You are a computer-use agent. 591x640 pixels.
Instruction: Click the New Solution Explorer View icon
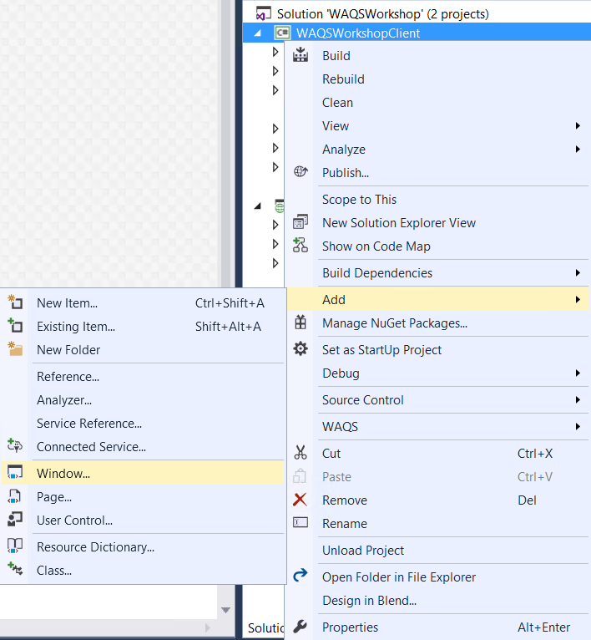[x=301, y=222]
